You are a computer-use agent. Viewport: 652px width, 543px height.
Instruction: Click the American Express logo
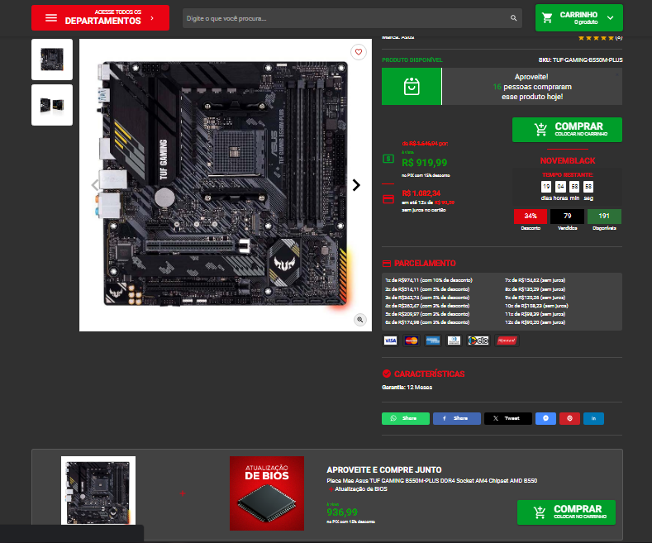click(x=433, y=341)
